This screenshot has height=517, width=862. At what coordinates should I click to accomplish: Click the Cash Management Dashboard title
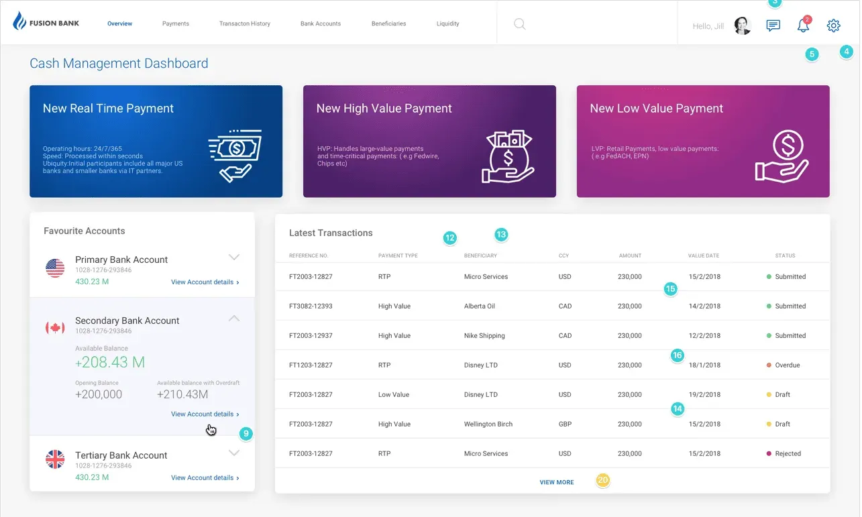(119, 64)
